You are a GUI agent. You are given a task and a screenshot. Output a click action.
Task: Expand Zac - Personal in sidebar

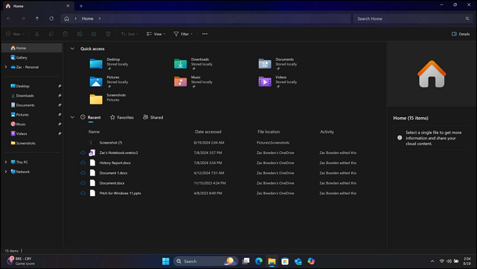[5, 67]
